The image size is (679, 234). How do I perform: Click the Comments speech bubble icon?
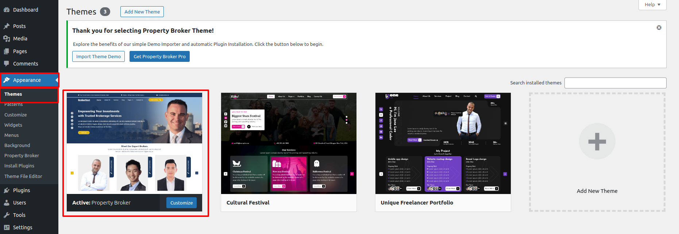(x=7, y=64)
